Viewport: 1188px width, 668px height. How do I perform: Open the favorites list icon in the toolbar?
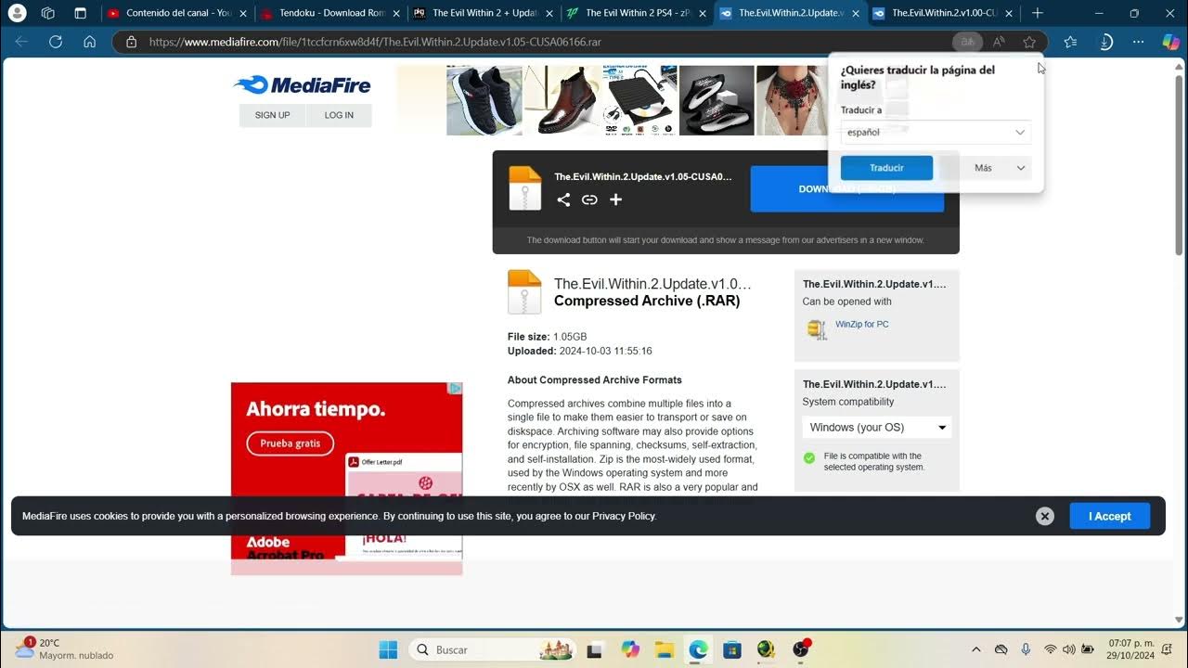[1071, 42]
